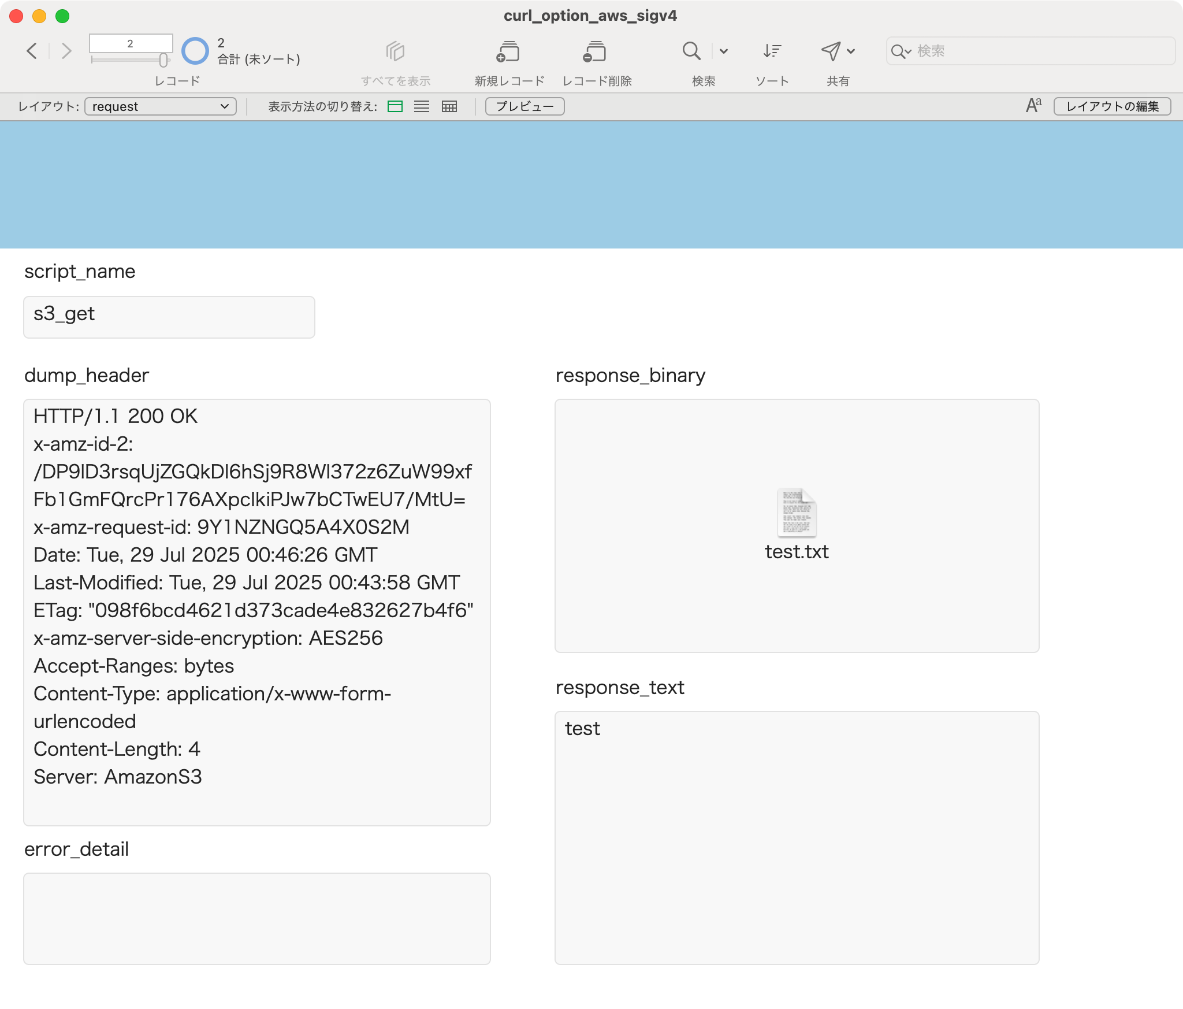
Task: Click the レイアウトの編集 edit layout button
Action: pos(1112,106)
